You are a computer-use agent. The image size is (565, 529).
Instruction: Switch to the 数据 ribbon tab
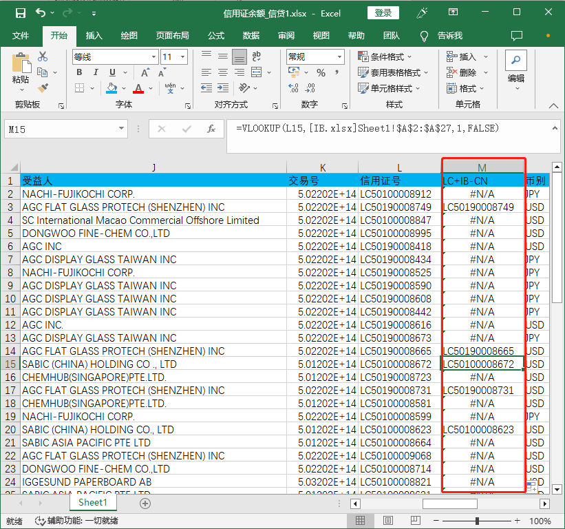[x=251, y=36]
